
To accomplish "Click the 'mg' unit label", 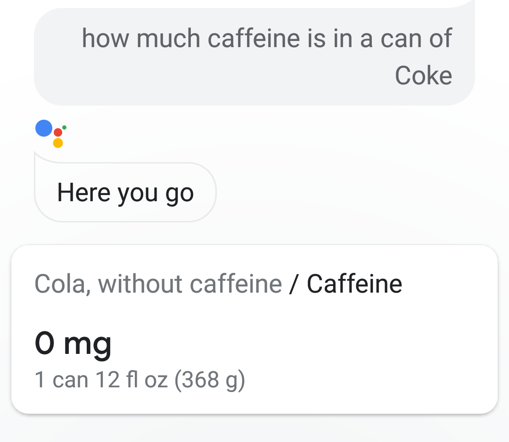I will coord(88,345).
